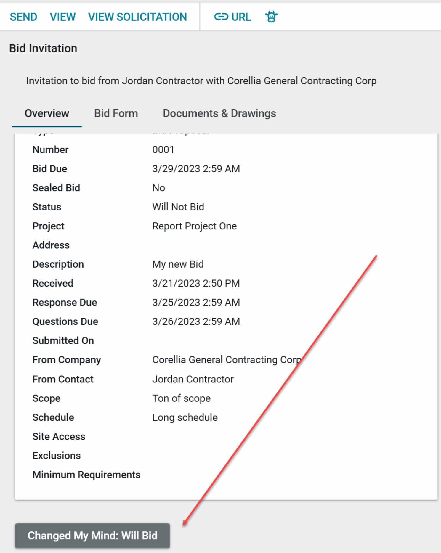Click the Bid Due date 3/29/2023 value
Viewport: 441px width, 553px height.
(x=196, y=169)
